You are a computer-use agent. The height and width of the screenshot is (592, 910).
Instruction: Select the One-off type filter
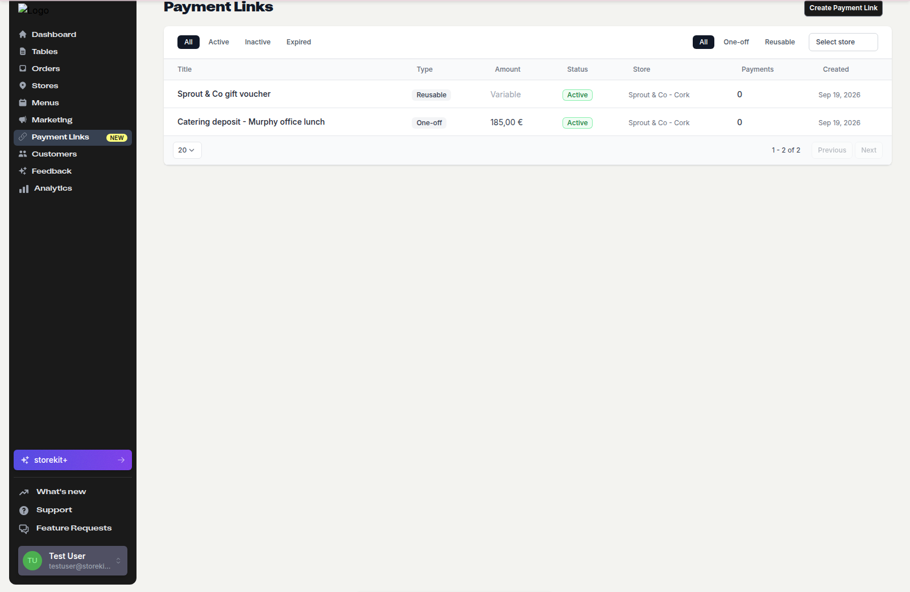click(x=736, y=42)
